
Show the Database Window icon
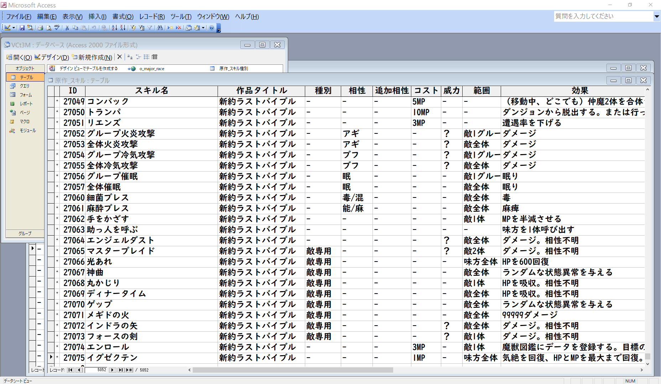(189, 28)
